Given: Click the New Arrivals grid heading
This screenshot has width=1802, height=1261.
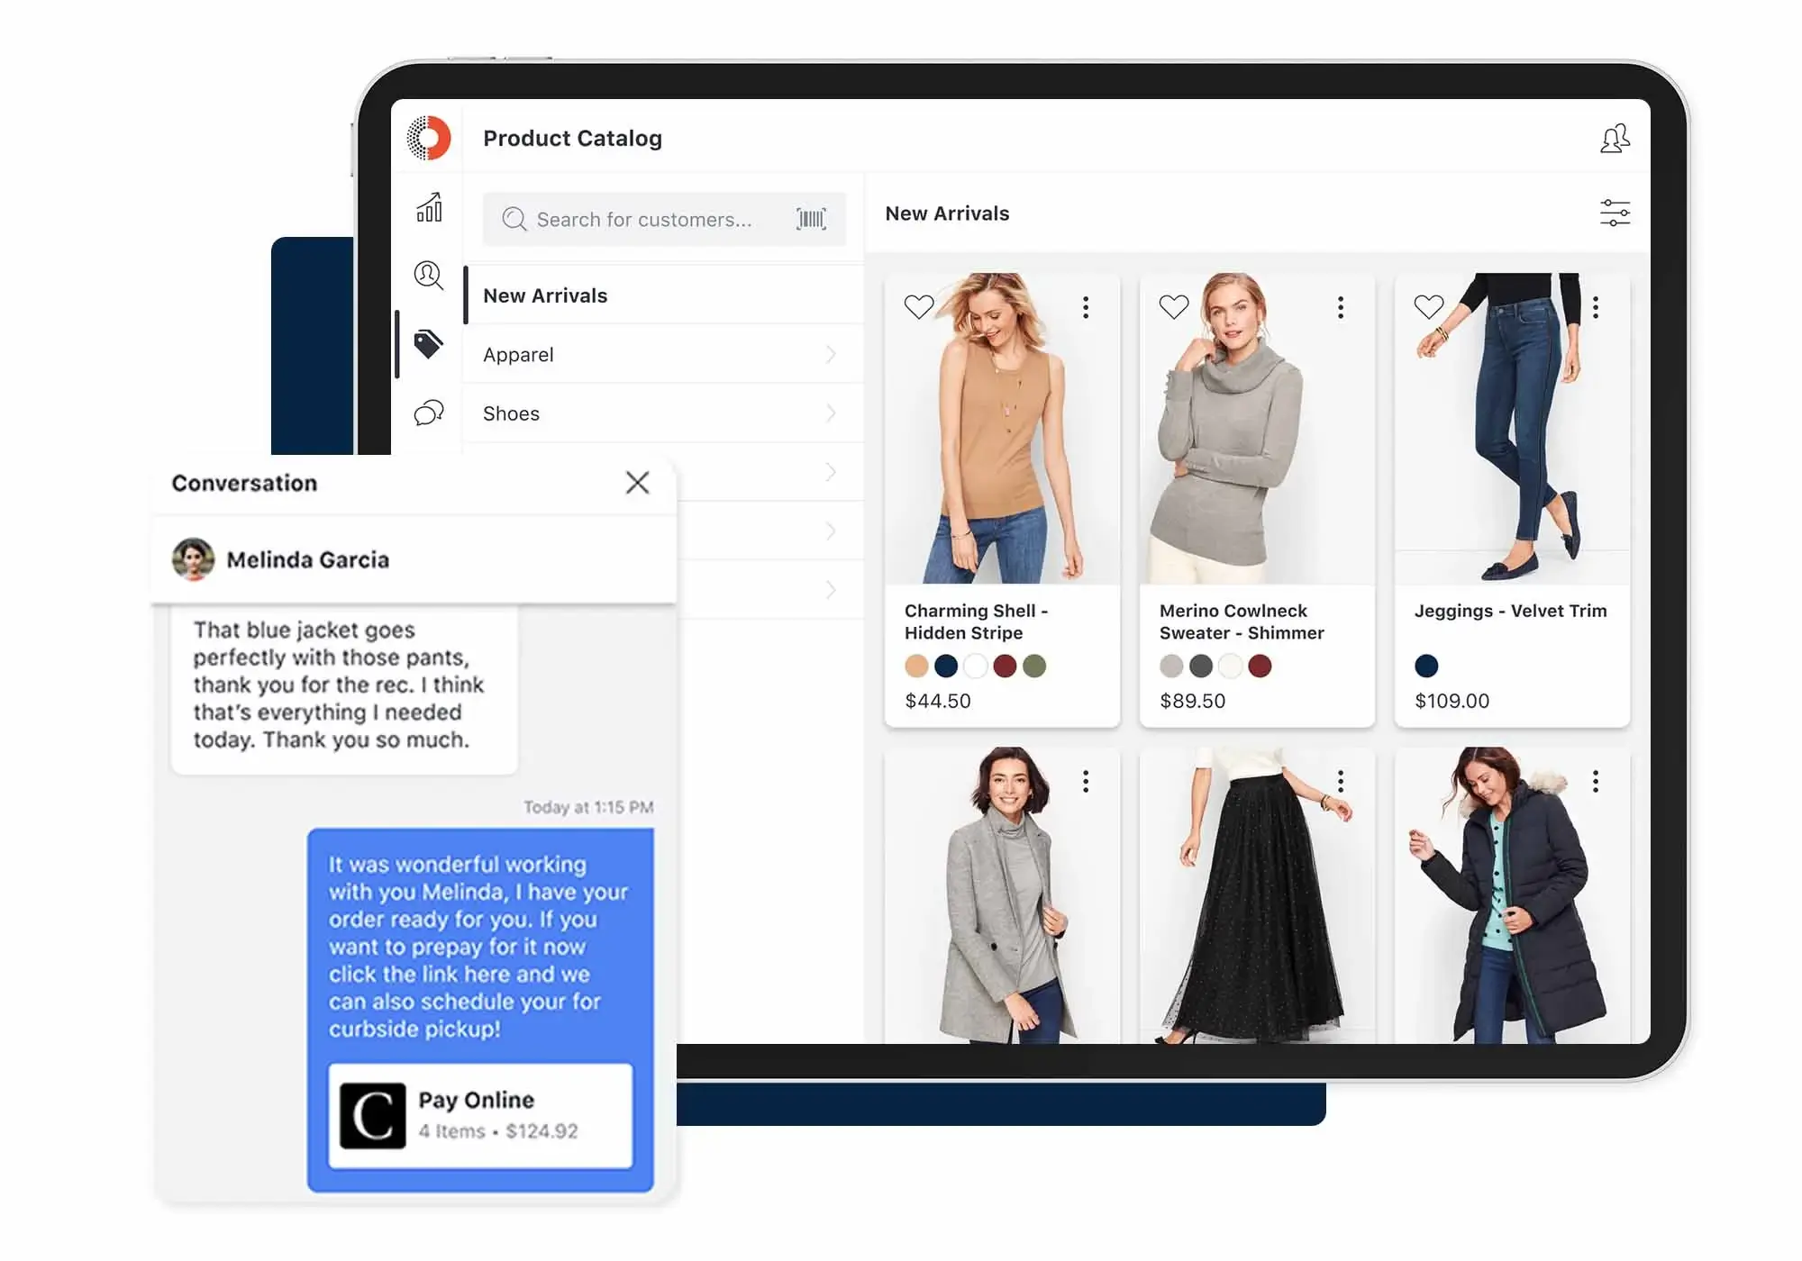Looking at the screenshot, I should tap(947, 213).
